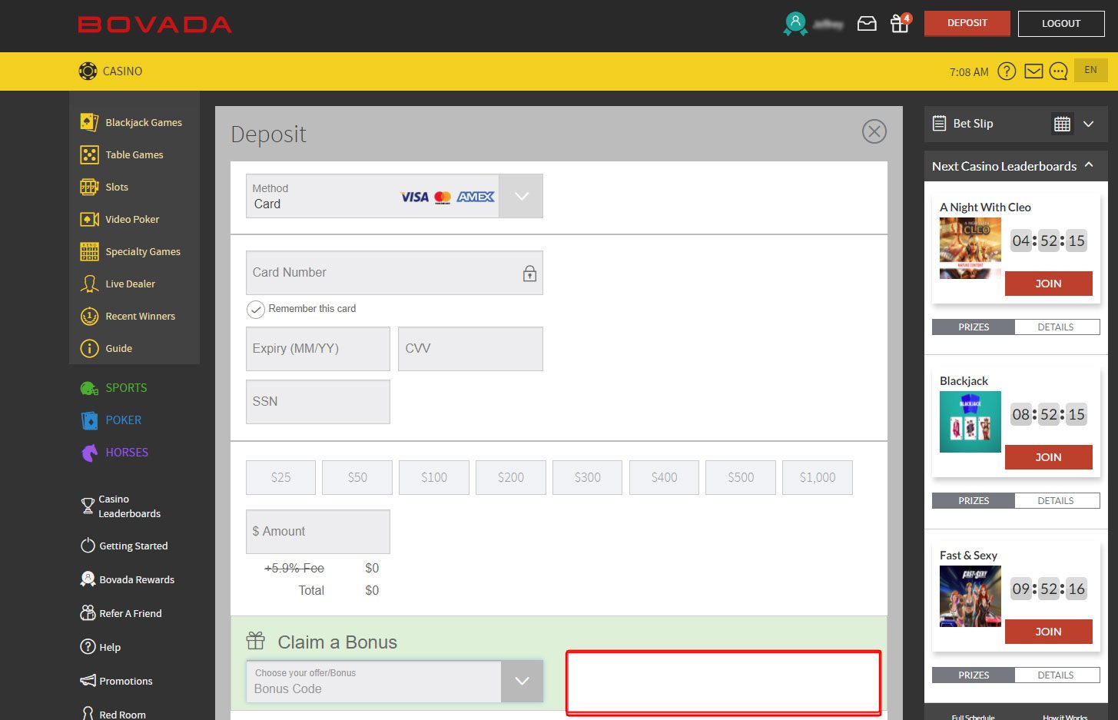
Task: Click the help question mark icon in yellow bar
Action: 1007,71
